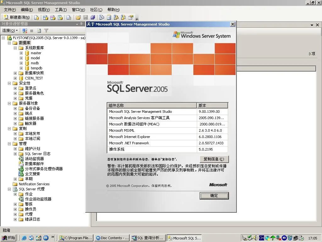322x242 pixels.
Task: Collapse the SQL Server 代理 node
Action: [x=10, y=189]
